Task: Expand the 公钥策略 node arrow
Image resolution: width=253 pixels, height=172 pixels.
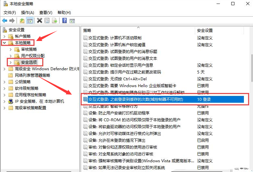Action: 4,82
